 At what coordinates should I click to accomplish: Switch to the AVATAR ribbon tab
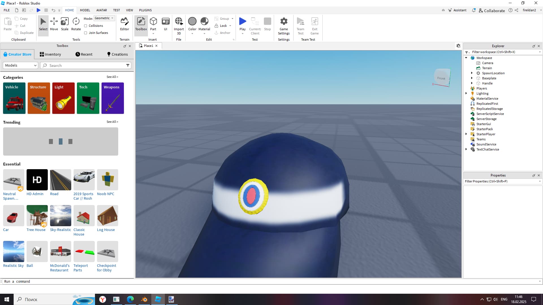coord(102,10)
